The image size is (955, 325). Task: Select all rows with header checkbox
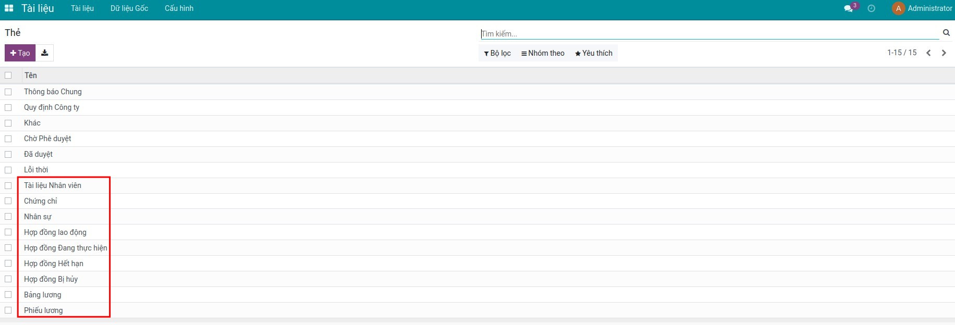click(8, 76)
